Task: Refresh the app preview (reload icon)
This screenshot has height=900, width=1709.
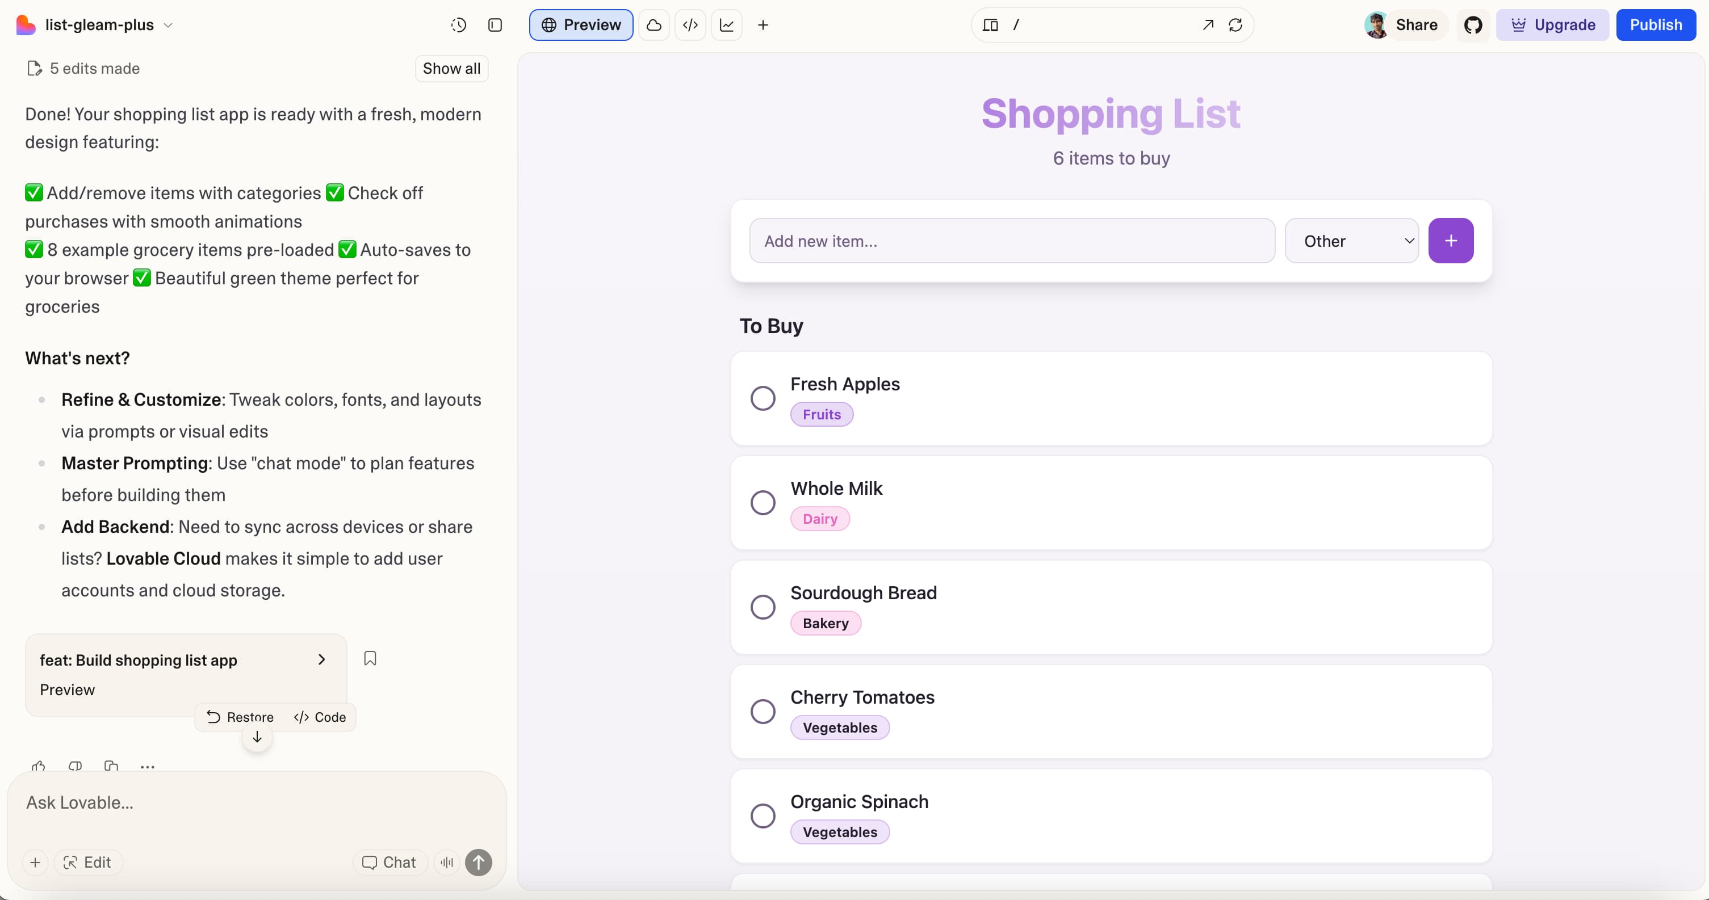Action: (1235, 24)
